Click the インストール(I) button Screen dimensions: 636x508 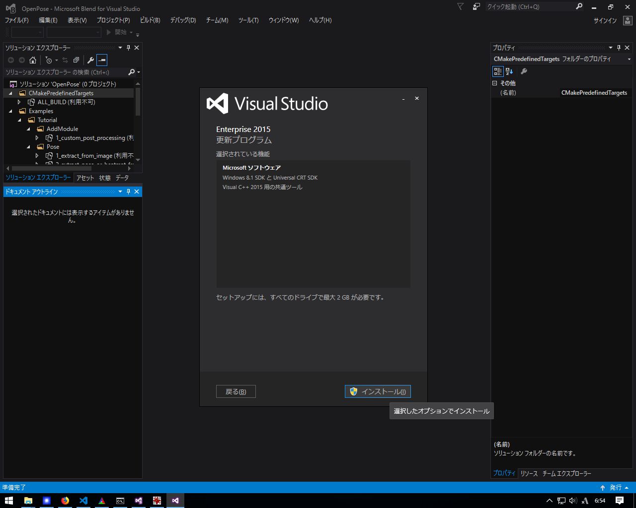[x=378, y=391]
